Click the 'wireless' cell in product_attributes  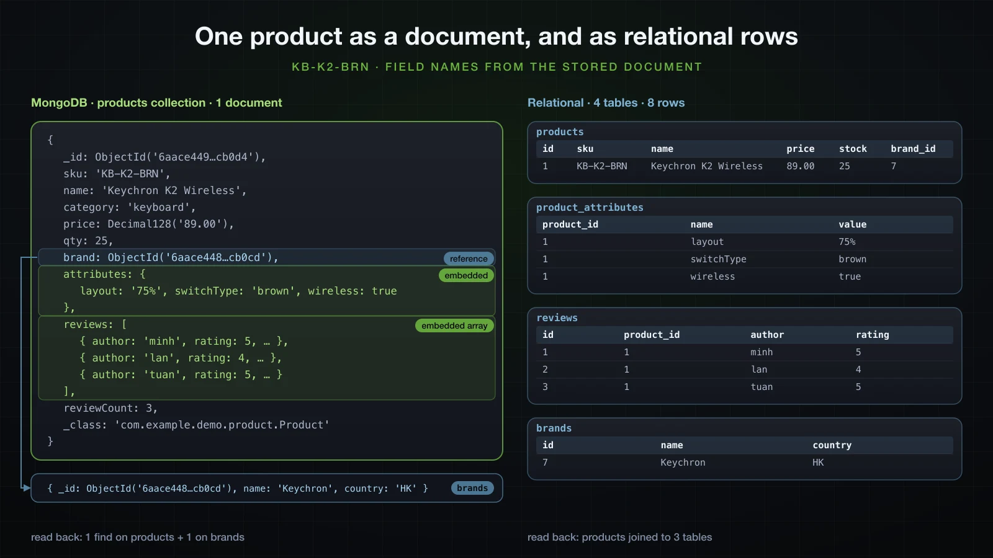(713, 277)
